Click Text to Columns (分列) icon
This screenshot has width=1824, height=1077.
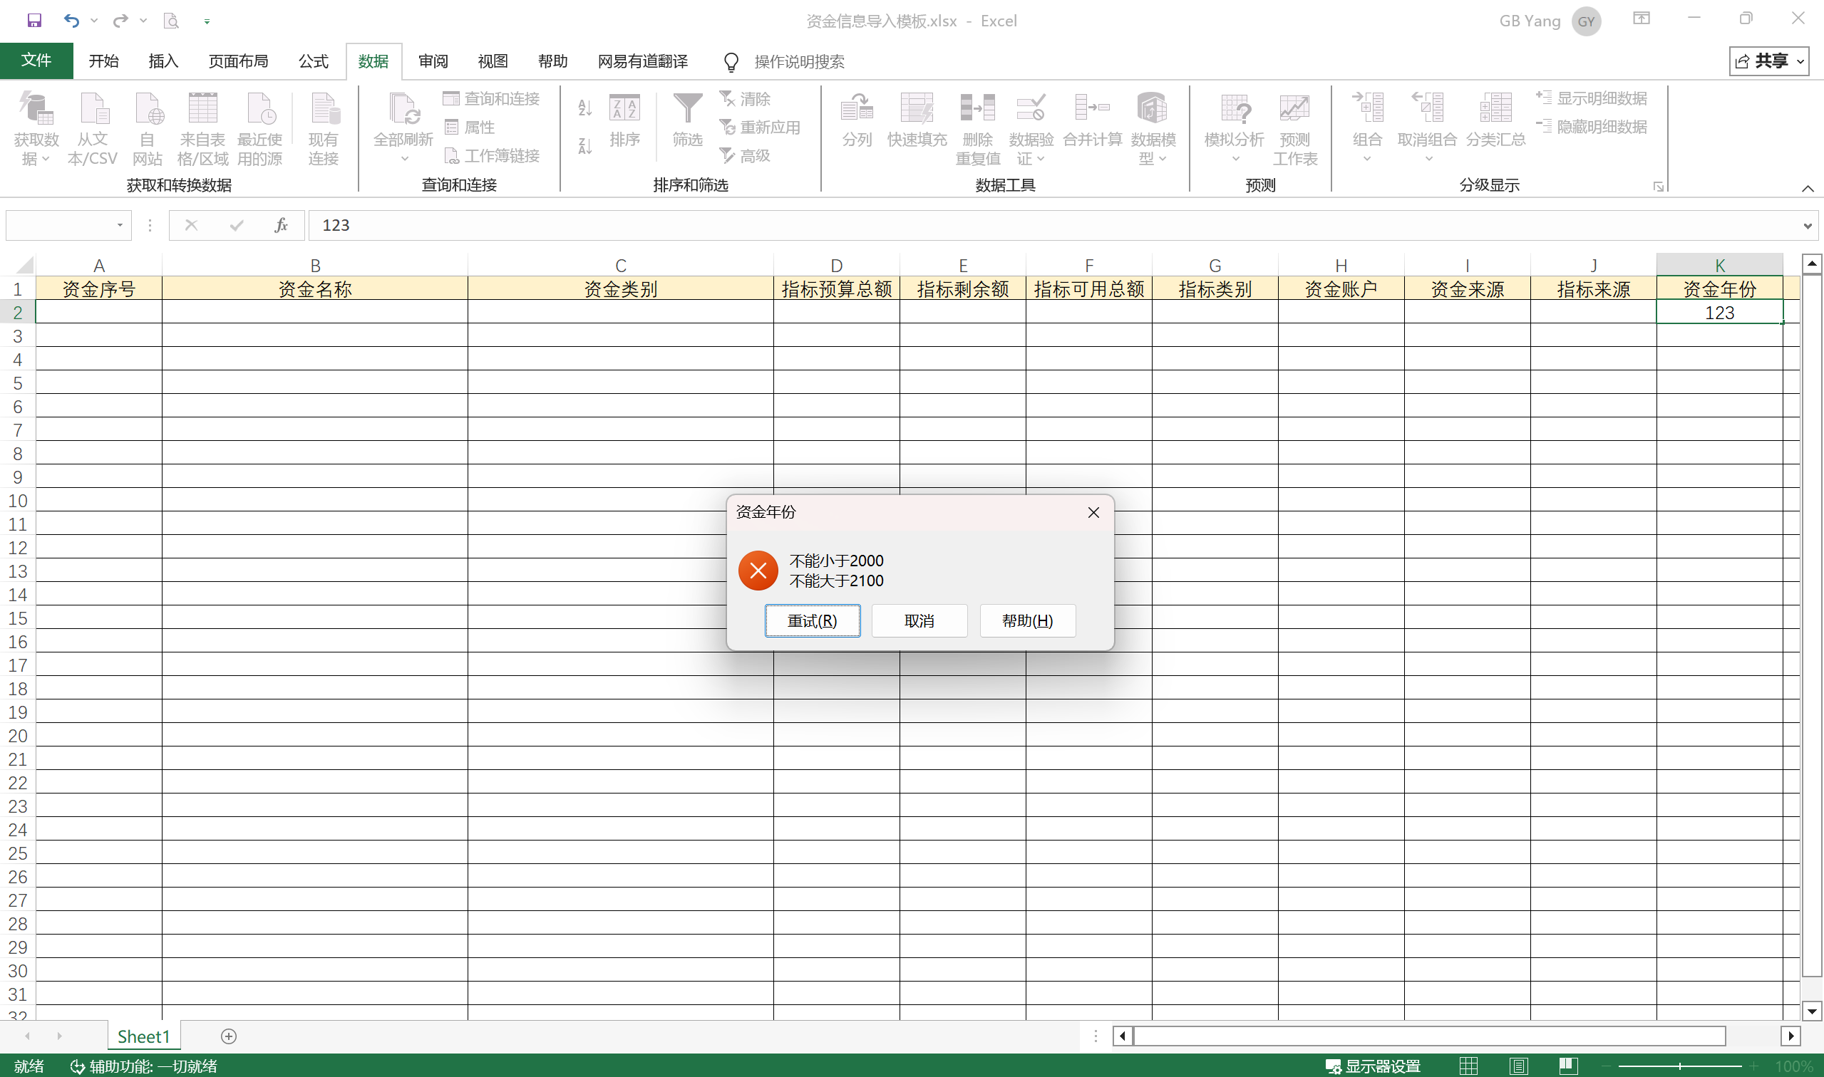pos(857,120)
